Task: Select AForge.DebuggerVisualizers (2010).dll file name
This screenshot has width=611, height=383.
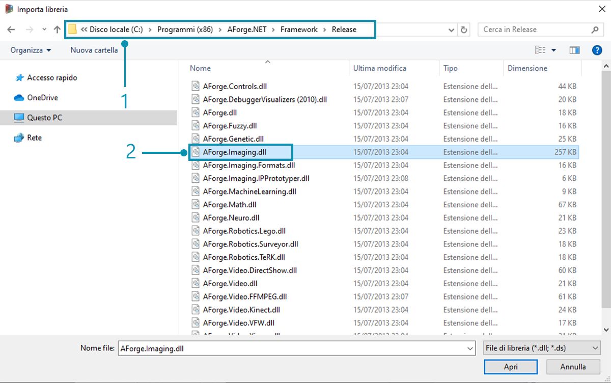Action: pyautogui.click(x=265, y=99)
